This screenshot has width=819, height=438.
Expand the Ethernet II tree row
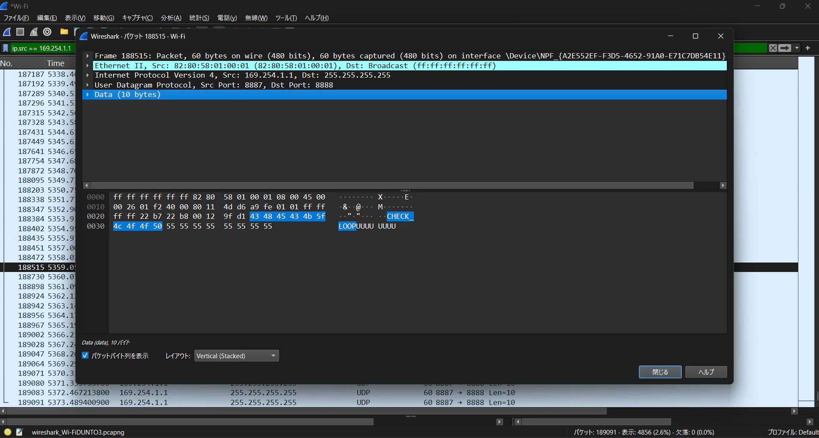87,66
